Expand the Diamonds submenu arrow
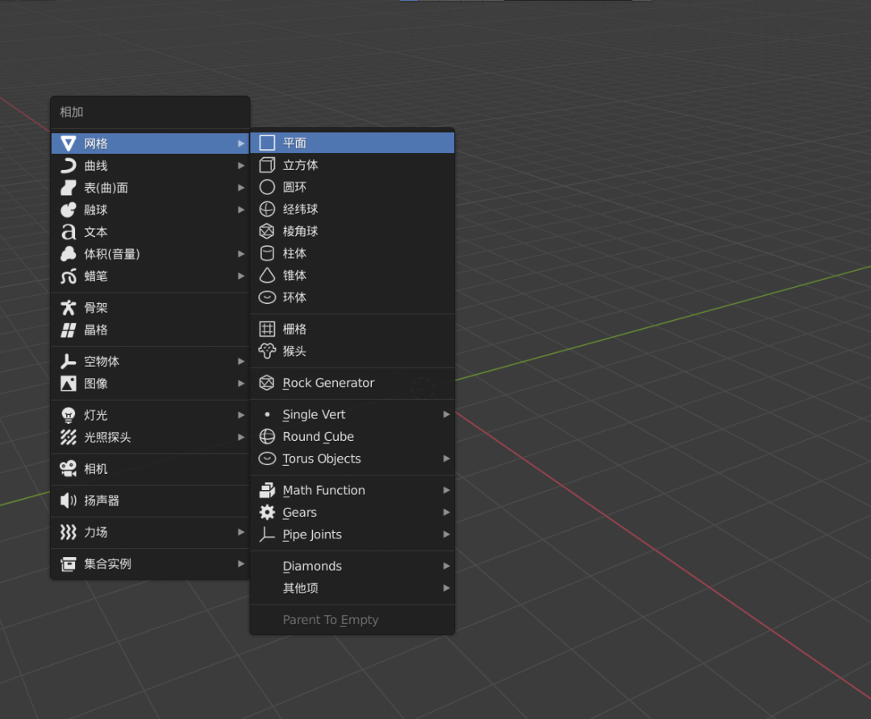871x719 pixels. pyautogui.click(x=446, y=567)
